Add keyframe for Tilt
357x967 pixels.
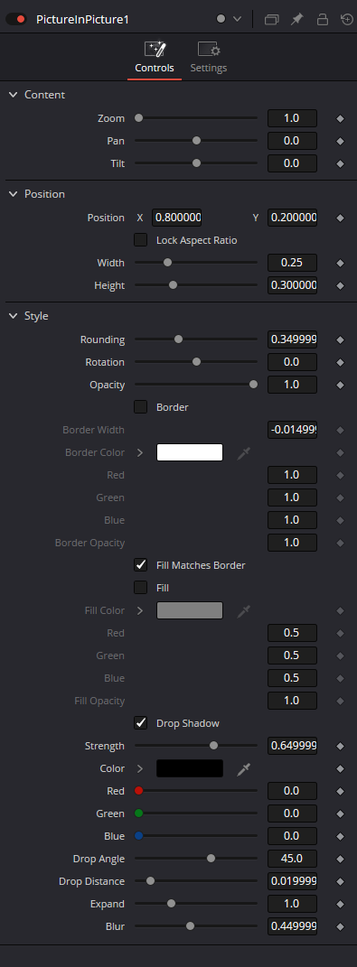tap(340, 163)
